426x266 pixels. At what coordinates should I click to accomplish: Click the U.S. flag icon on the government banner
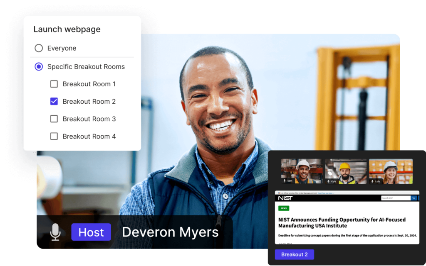point(279,193)
